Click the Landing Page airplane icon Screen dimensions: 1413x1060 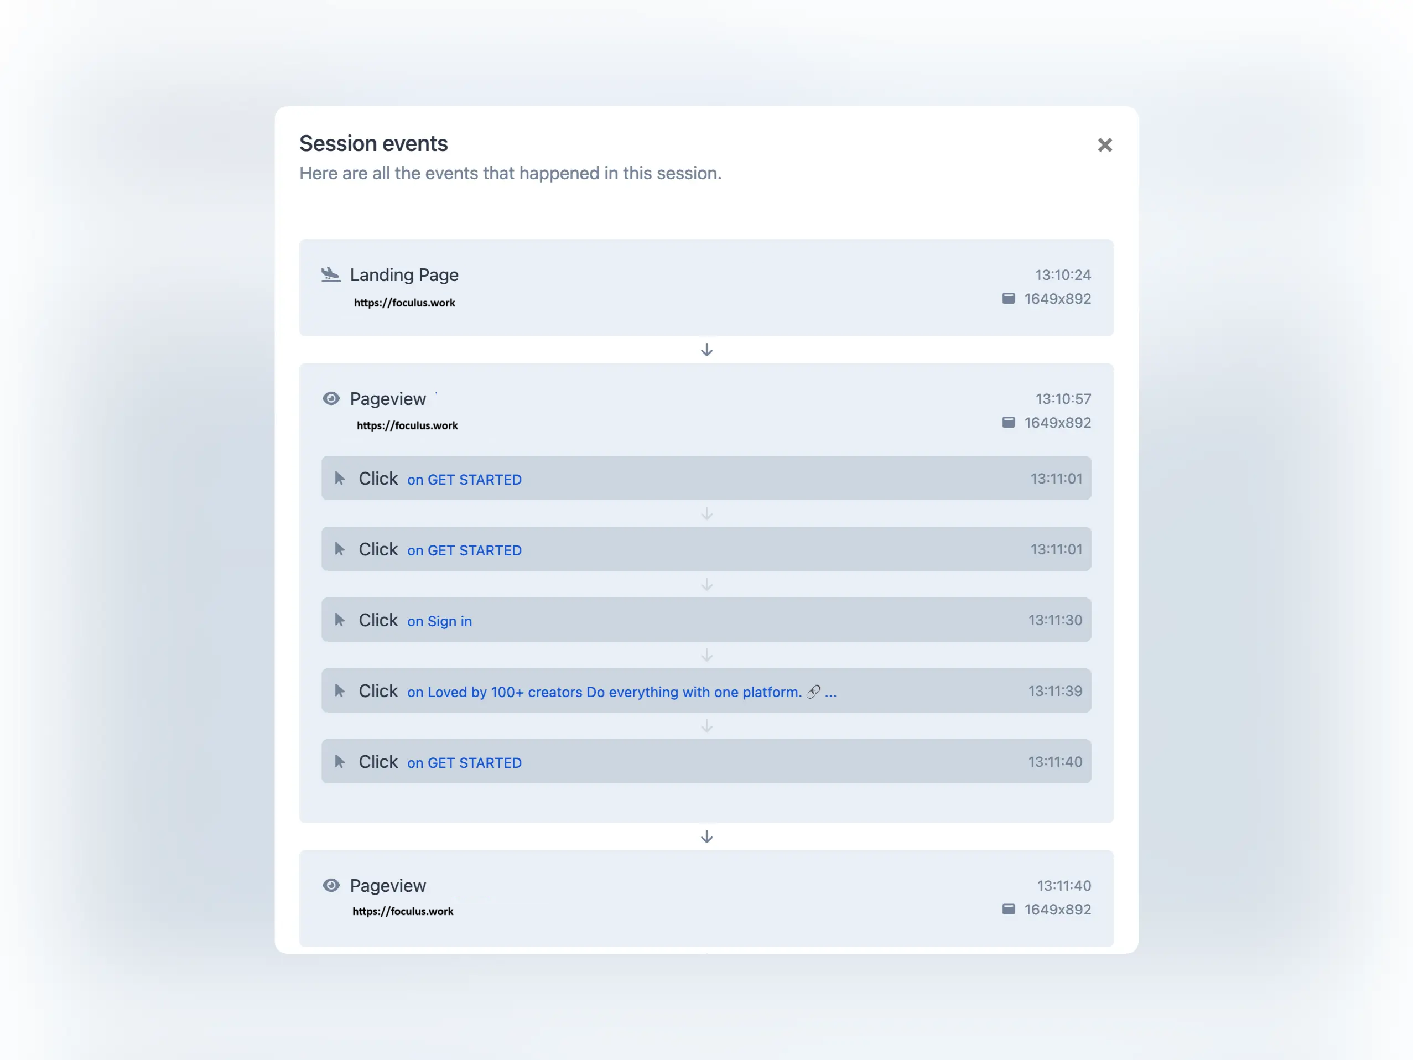[x=330, y=275]
